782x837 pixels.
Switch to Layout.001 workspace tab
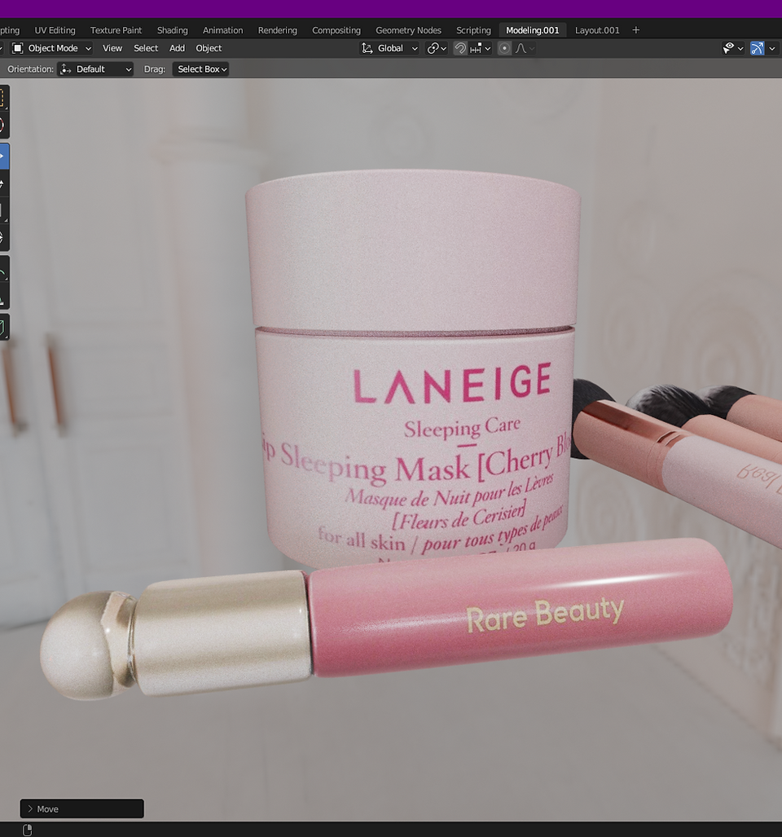597,30
